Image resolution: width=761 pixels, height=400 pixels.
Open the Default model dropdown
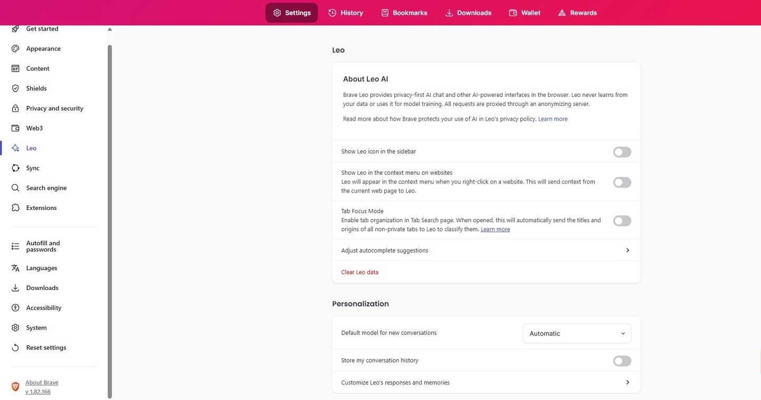coord(577,333)
